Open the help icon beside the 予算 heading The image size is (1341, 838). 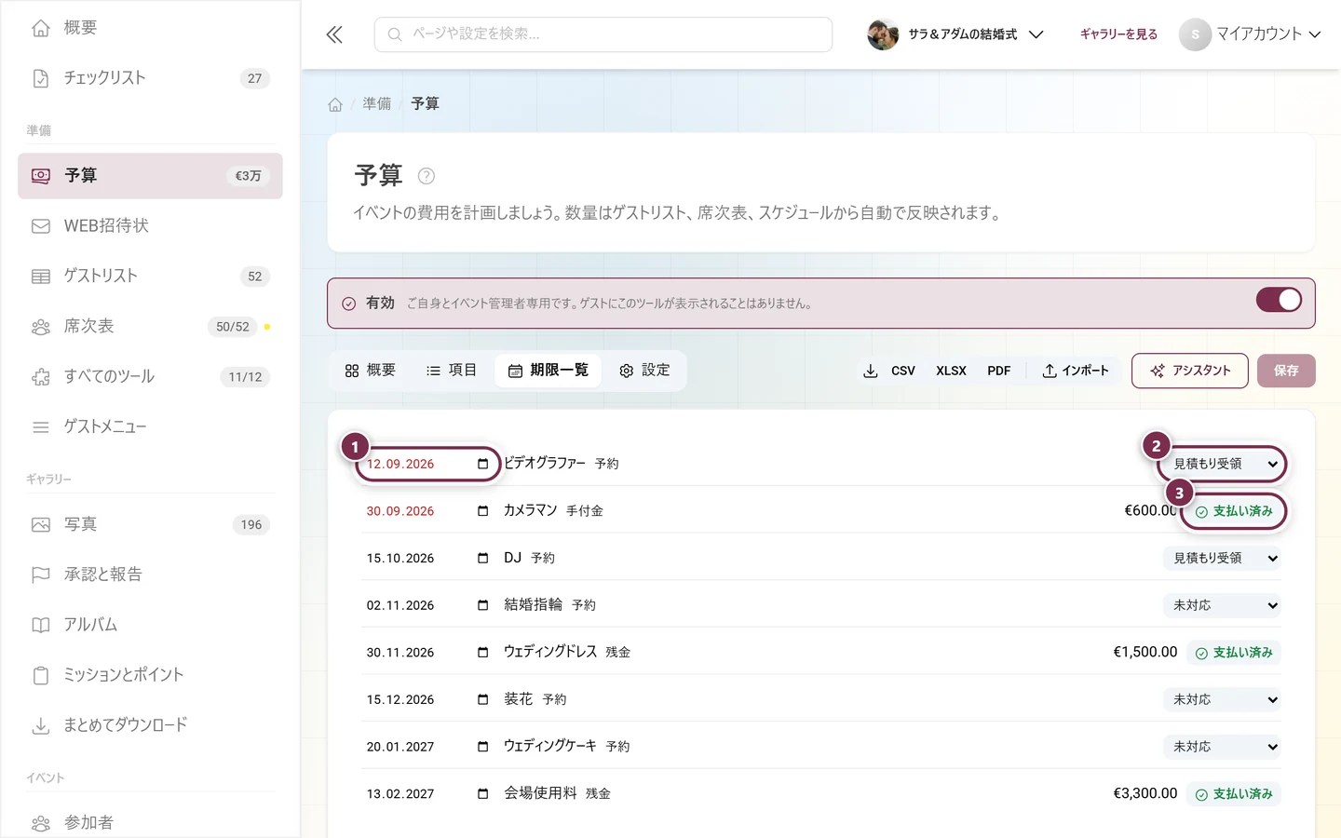[x=427, y=176]
